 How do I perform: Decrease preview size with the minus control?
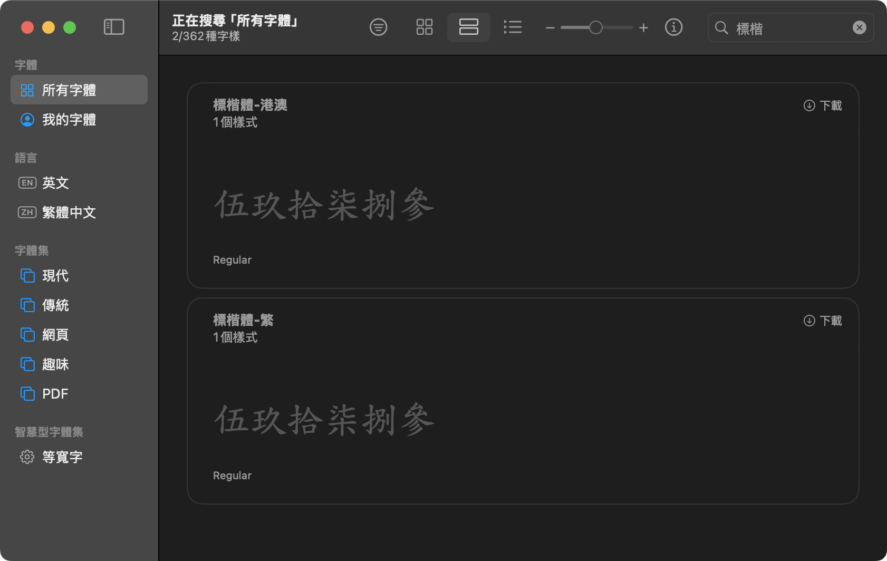tap(549, 27)
